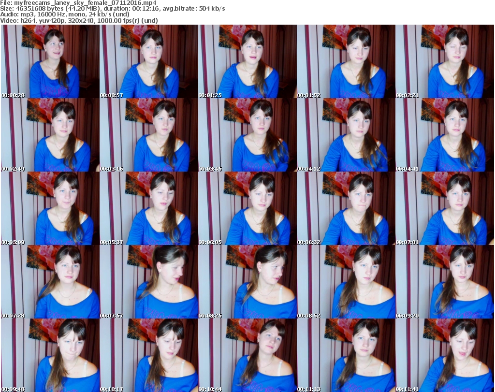Open the thumbnail marked 00:01:25
495x392 pixels.
click(x=247, y=61)
